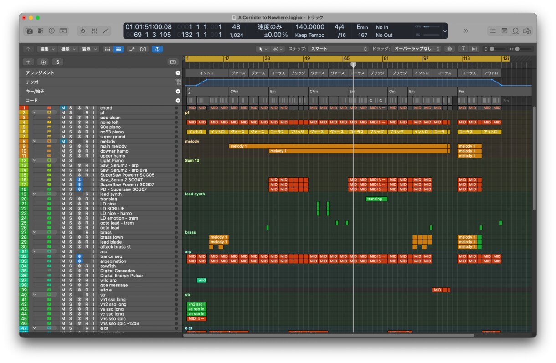Image resolution: width=556 pixels, height=363 pixels.
Task: Open the Browsers media icon
Action: click(527, 31)
